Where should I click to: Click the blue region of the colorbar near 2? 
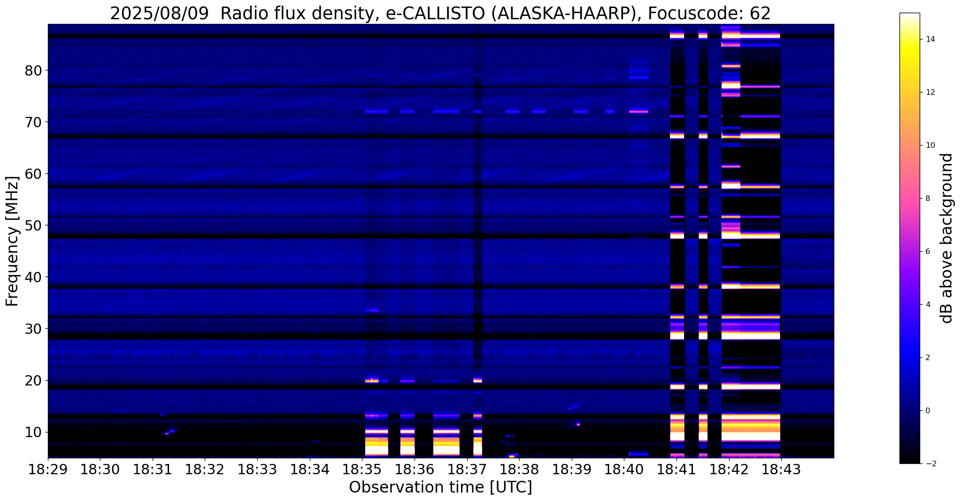909,357
